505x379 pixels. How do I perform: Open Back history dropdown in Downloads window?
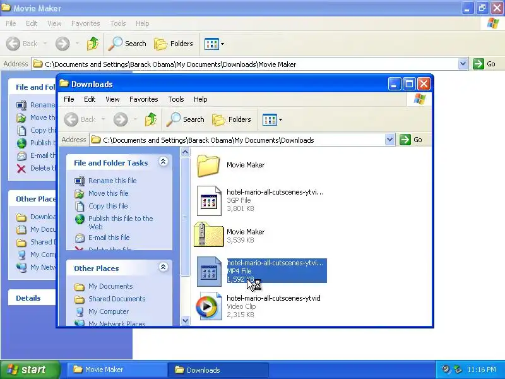[103, 119]
